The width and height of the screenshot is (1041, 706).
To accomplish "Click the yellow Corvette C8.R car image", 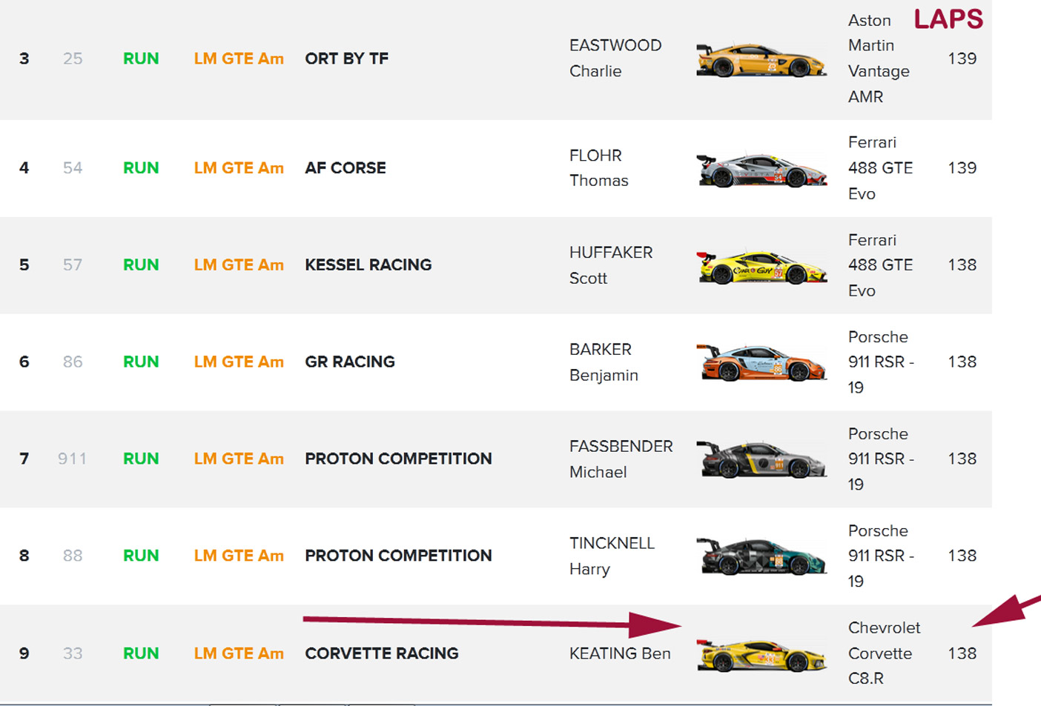I will [x=761, y=655].
